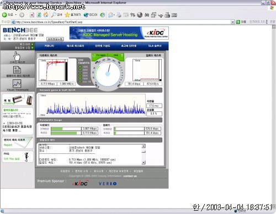Open the SLA solution navigation tab

(x=155, y=46)
